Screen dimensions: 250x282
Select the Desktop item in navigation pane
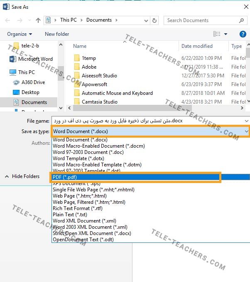pos(30,92)
